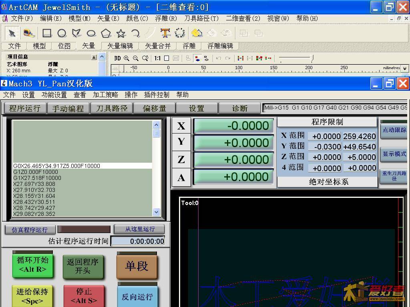Open Mach3 功能设置 menu
Screen dimensions: 410x307
click(x=54, y=95)
